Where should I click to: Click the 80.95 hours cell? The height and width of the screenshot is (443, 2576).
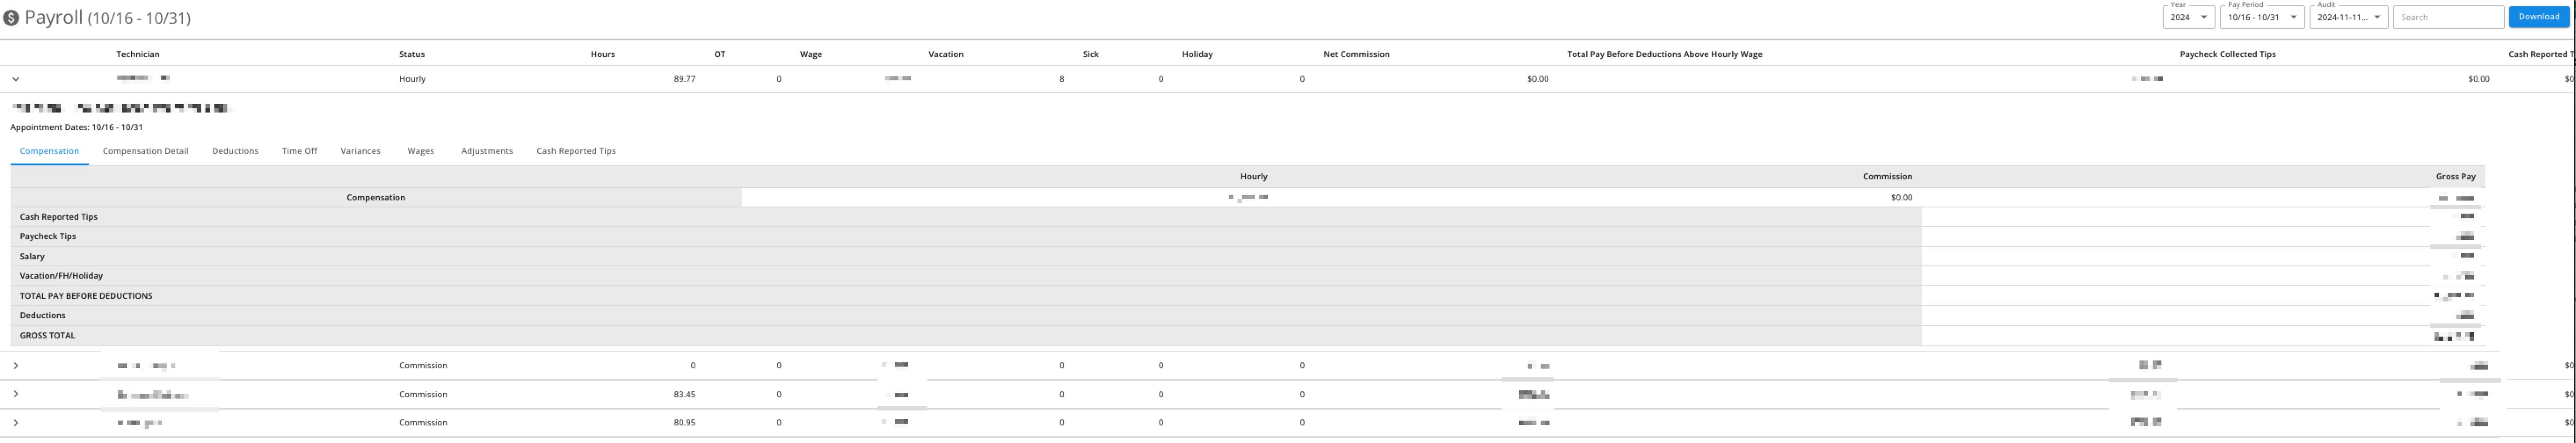[x=684, y=423]
